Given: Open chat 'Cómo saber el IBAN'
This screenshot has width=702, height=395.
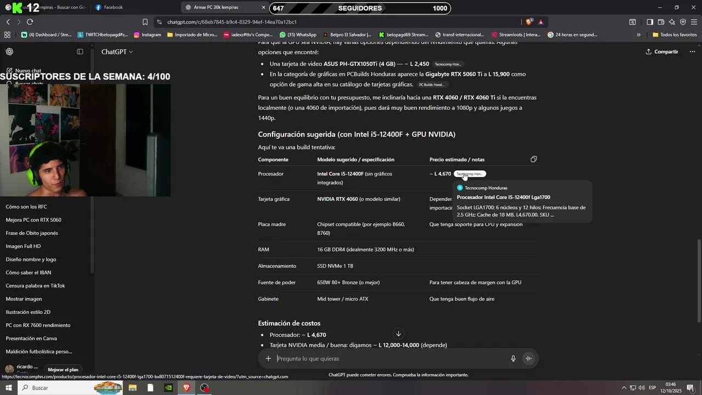Looking at the screenshot, I should click(29, 273).
